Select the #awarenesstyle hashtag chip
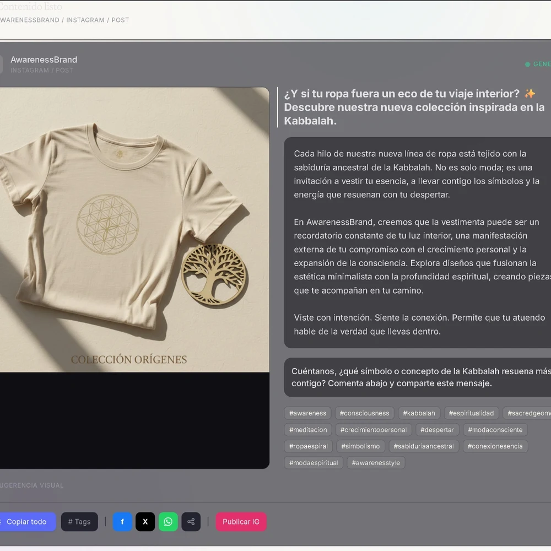This screenshot has height=551, width=551. point(376,463)
